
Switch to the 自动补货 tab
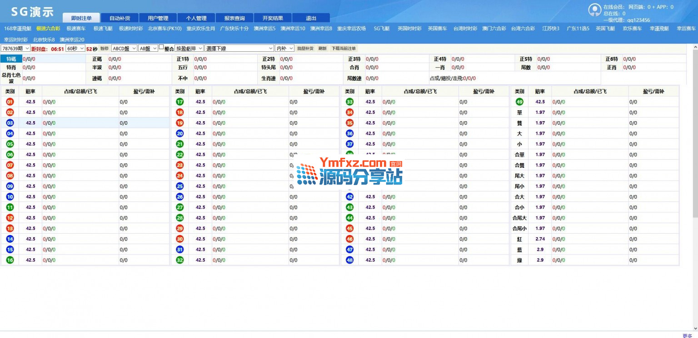point(120,18)
